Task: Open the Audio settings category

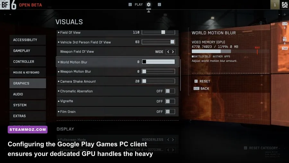Action: coord(28,94)
